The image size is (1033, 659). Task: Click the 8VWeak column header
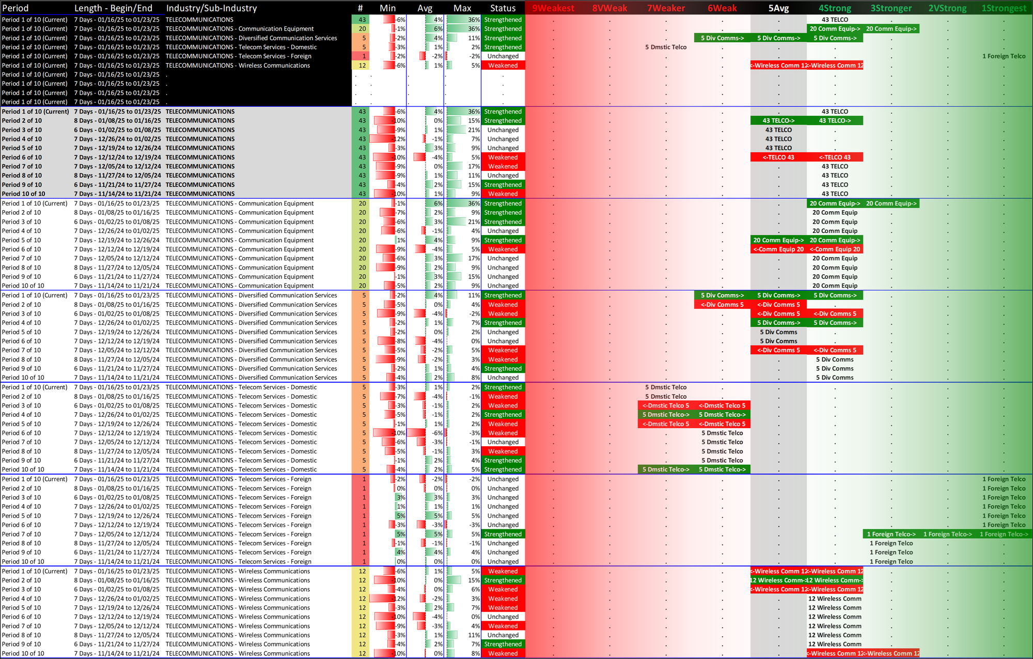(x=609, y=8)
